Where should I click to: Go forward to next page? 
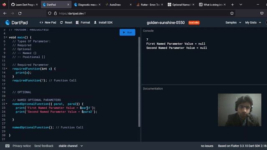[x=12, y=13]
